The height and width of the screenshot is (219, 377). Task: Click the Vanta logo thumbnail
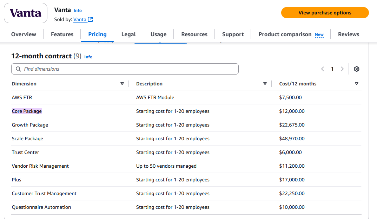26,13
